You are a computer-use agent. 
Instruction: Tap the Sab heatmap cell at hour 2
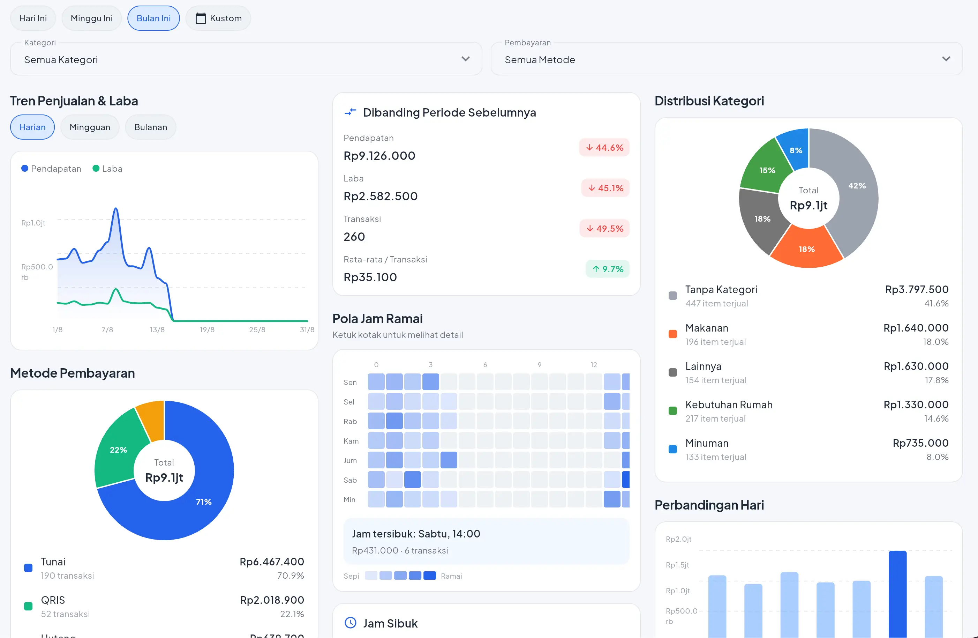[x=413, y=479]
